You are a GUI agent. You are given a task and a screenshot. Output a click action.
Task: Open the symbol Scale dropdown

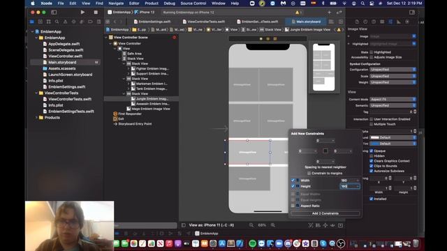(393, 76)
